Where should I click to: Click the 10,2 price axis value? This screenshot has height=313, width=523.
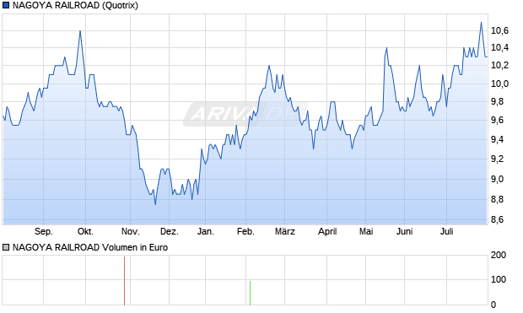tap(499, 66)
